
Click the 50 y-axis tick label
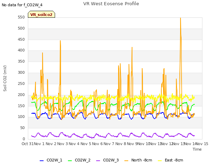point(22,128)
